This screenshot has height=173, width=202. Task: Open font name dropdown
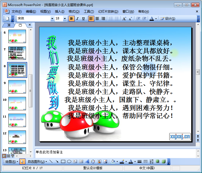click(52, 19)
